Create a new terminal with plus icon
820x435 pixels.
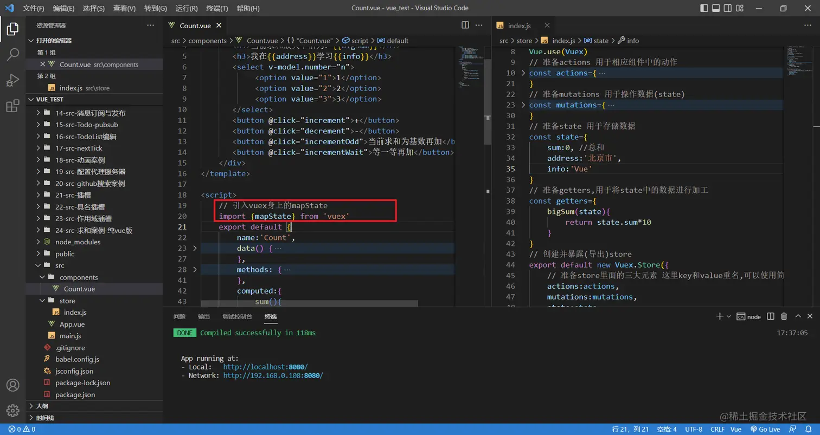[720, 316]
